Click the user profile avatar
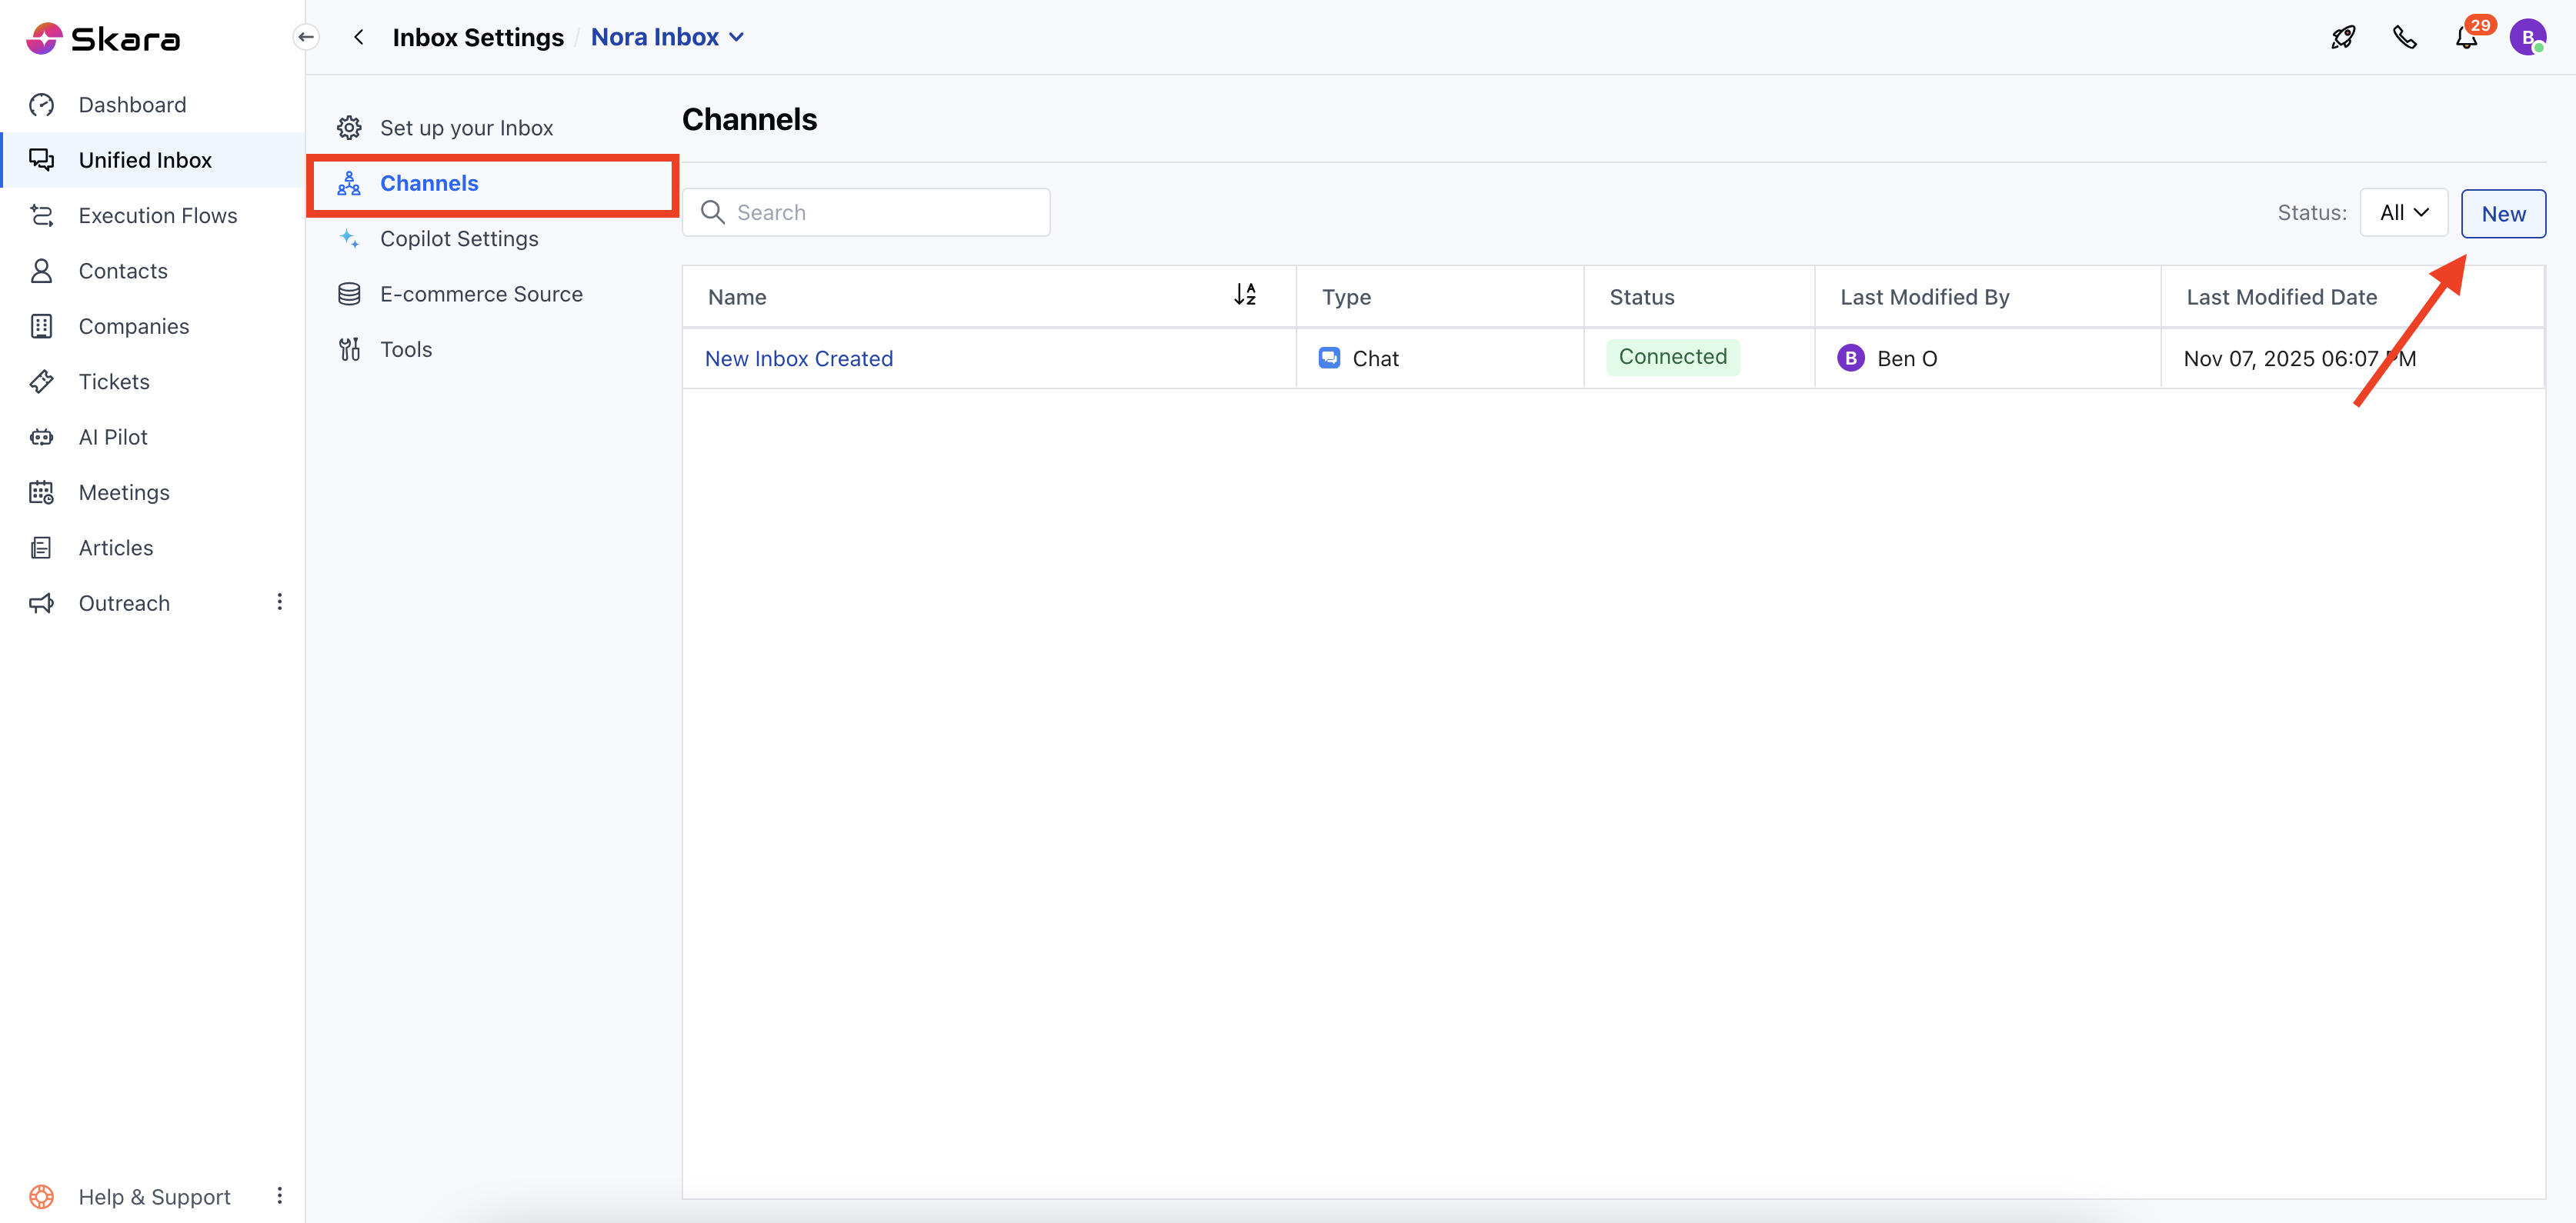 click(x=2527, y=38)
